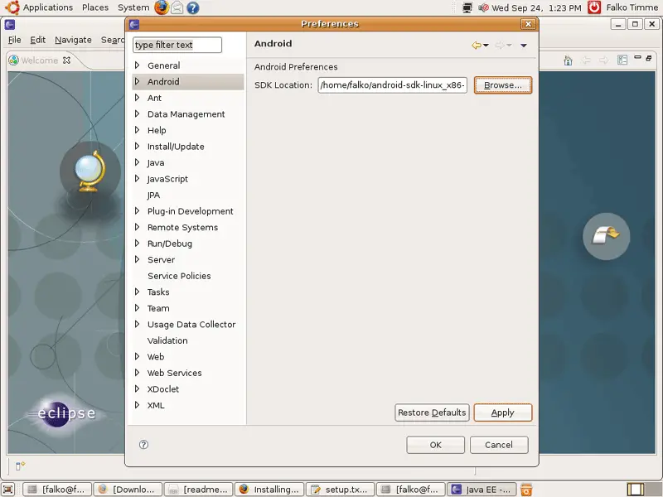Open the back history dropdown arrow
Image resolution: width=663 pixels, height=497 pixels.
[x=486, y=46]
